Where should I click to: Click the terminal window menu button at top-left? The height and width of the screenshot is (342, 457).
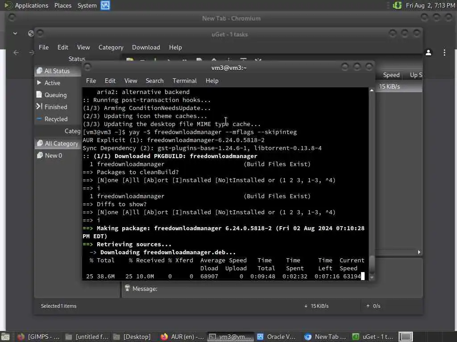[87, 68]
